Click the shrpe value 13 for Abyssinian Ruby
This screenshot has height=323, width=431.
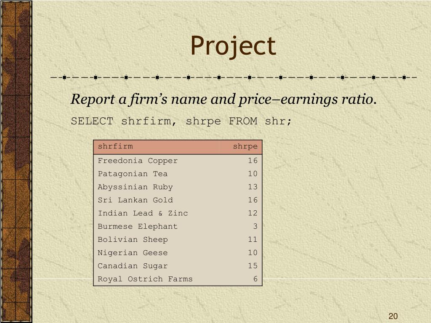tap(253, 187)
